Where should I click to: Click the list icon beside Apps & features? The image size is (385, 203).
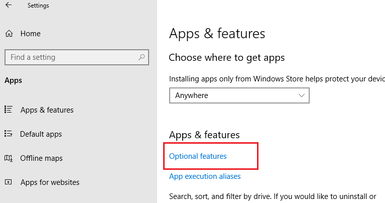(9, 110)
